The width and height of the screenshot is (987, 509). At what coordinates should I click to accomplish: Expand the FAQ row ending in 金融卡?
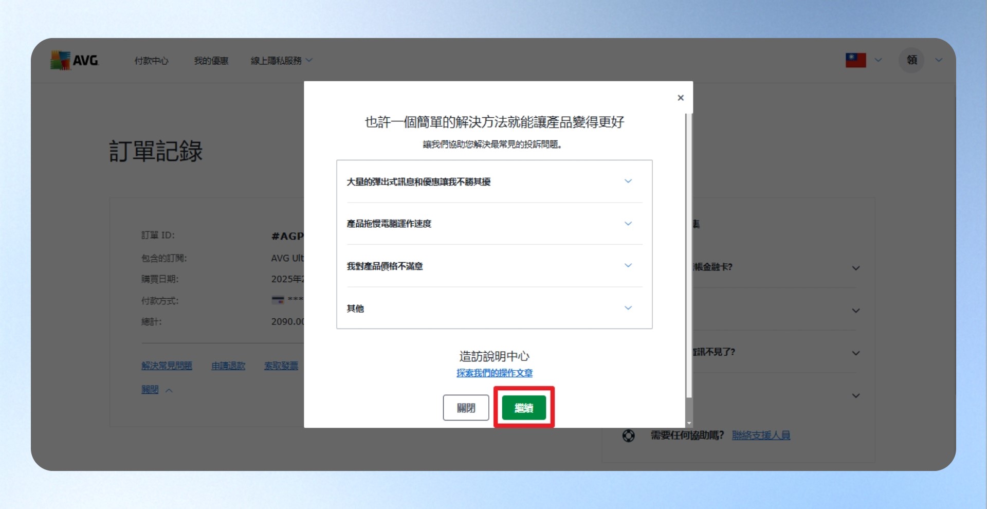pos(775,267)
